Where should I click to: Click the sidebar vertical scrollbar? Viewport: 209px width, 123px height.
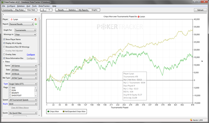pos(39,65)
